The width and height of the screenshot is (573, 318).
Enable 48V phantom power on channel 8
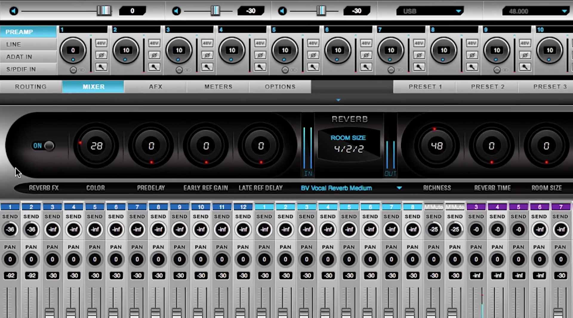point(472,43)
